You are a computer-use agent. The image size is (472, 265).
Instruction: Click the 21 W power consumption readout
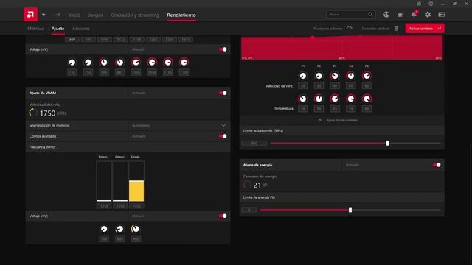[255, 185]
